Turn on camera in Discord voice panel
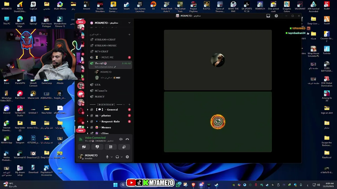This screenshot has height=189, width=337. click(84, 147)
